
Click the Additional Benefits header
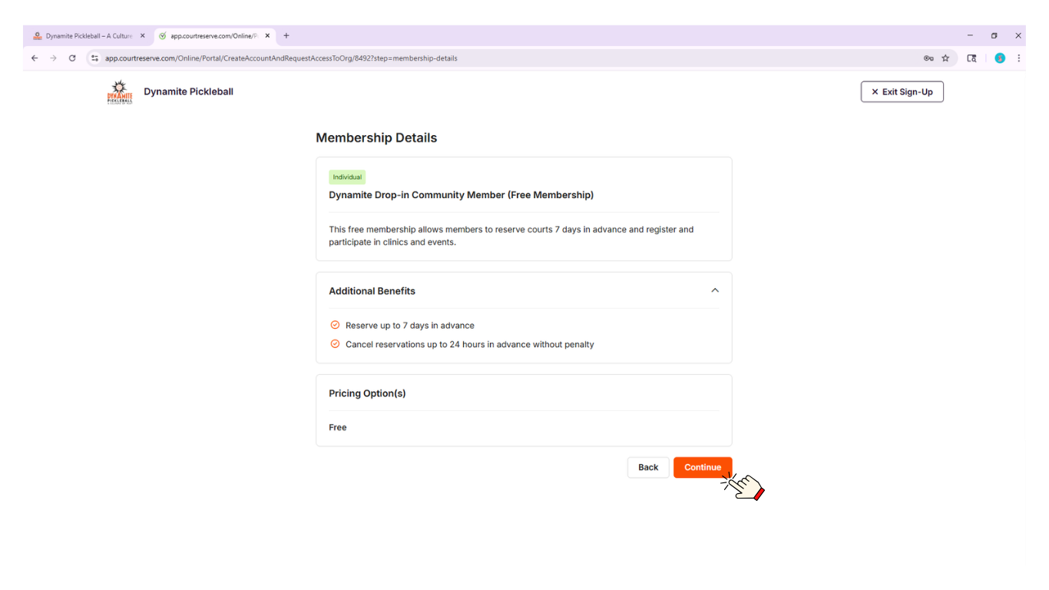click(372, 291)
